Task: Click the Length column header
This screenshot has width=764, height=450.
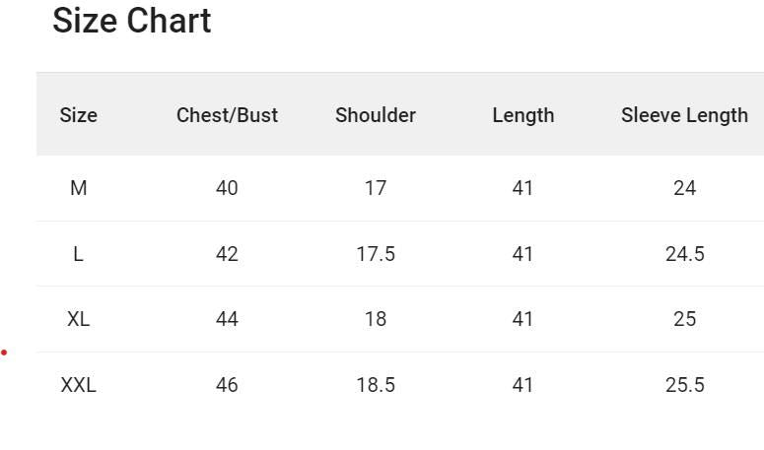Action: 522,115
